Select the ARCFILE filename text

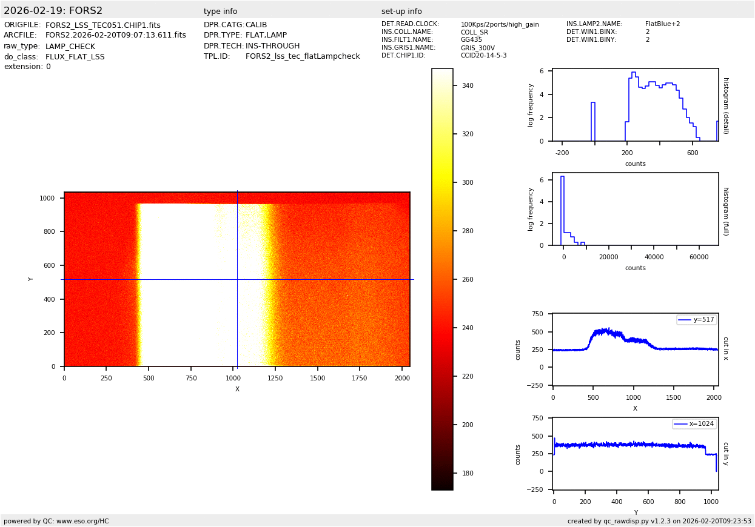tap(115, 36)
